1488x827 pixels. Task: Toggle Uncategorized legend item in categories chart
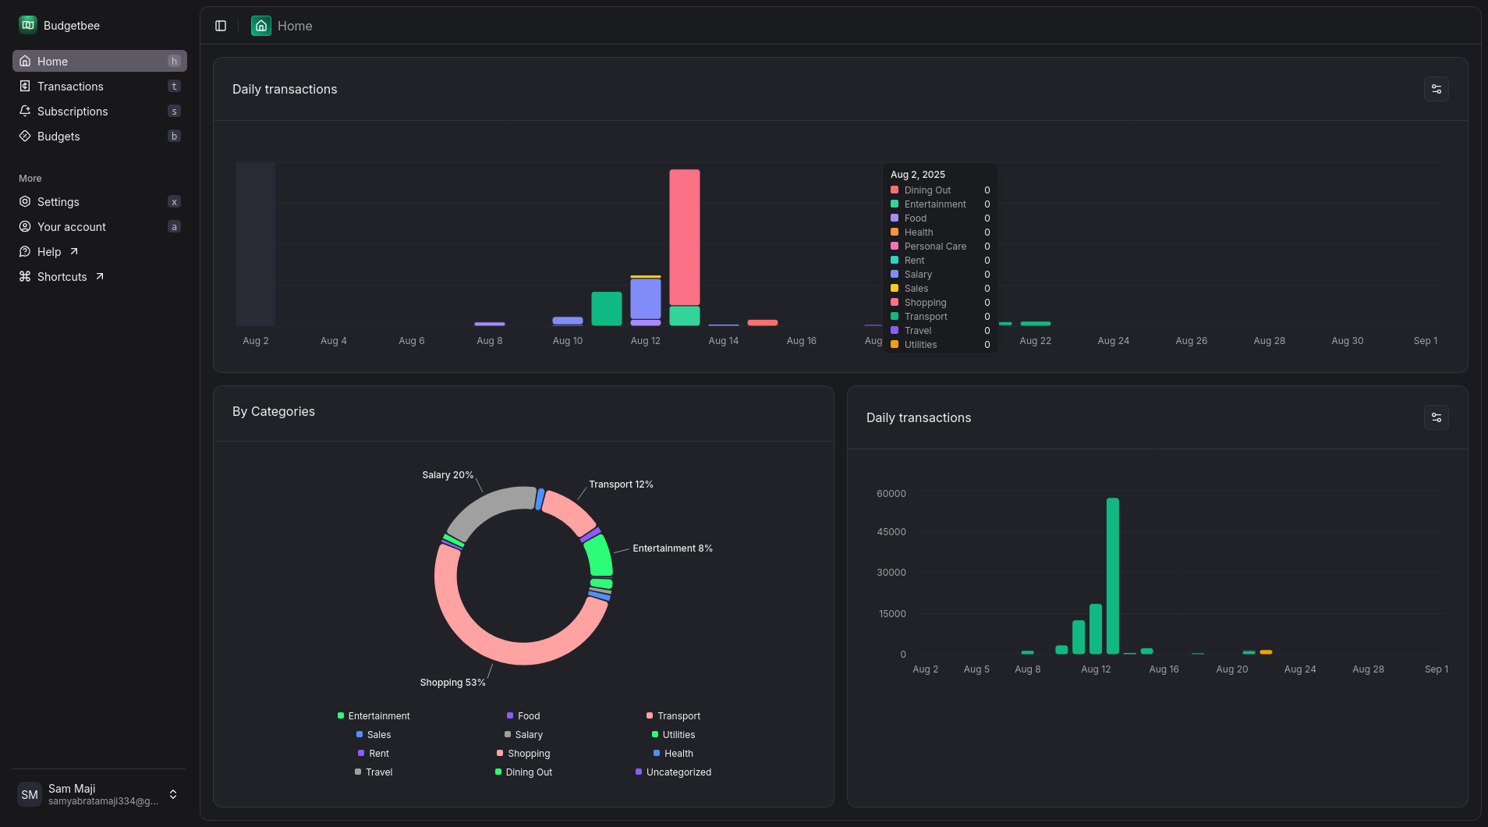click(x=674, y=772)
